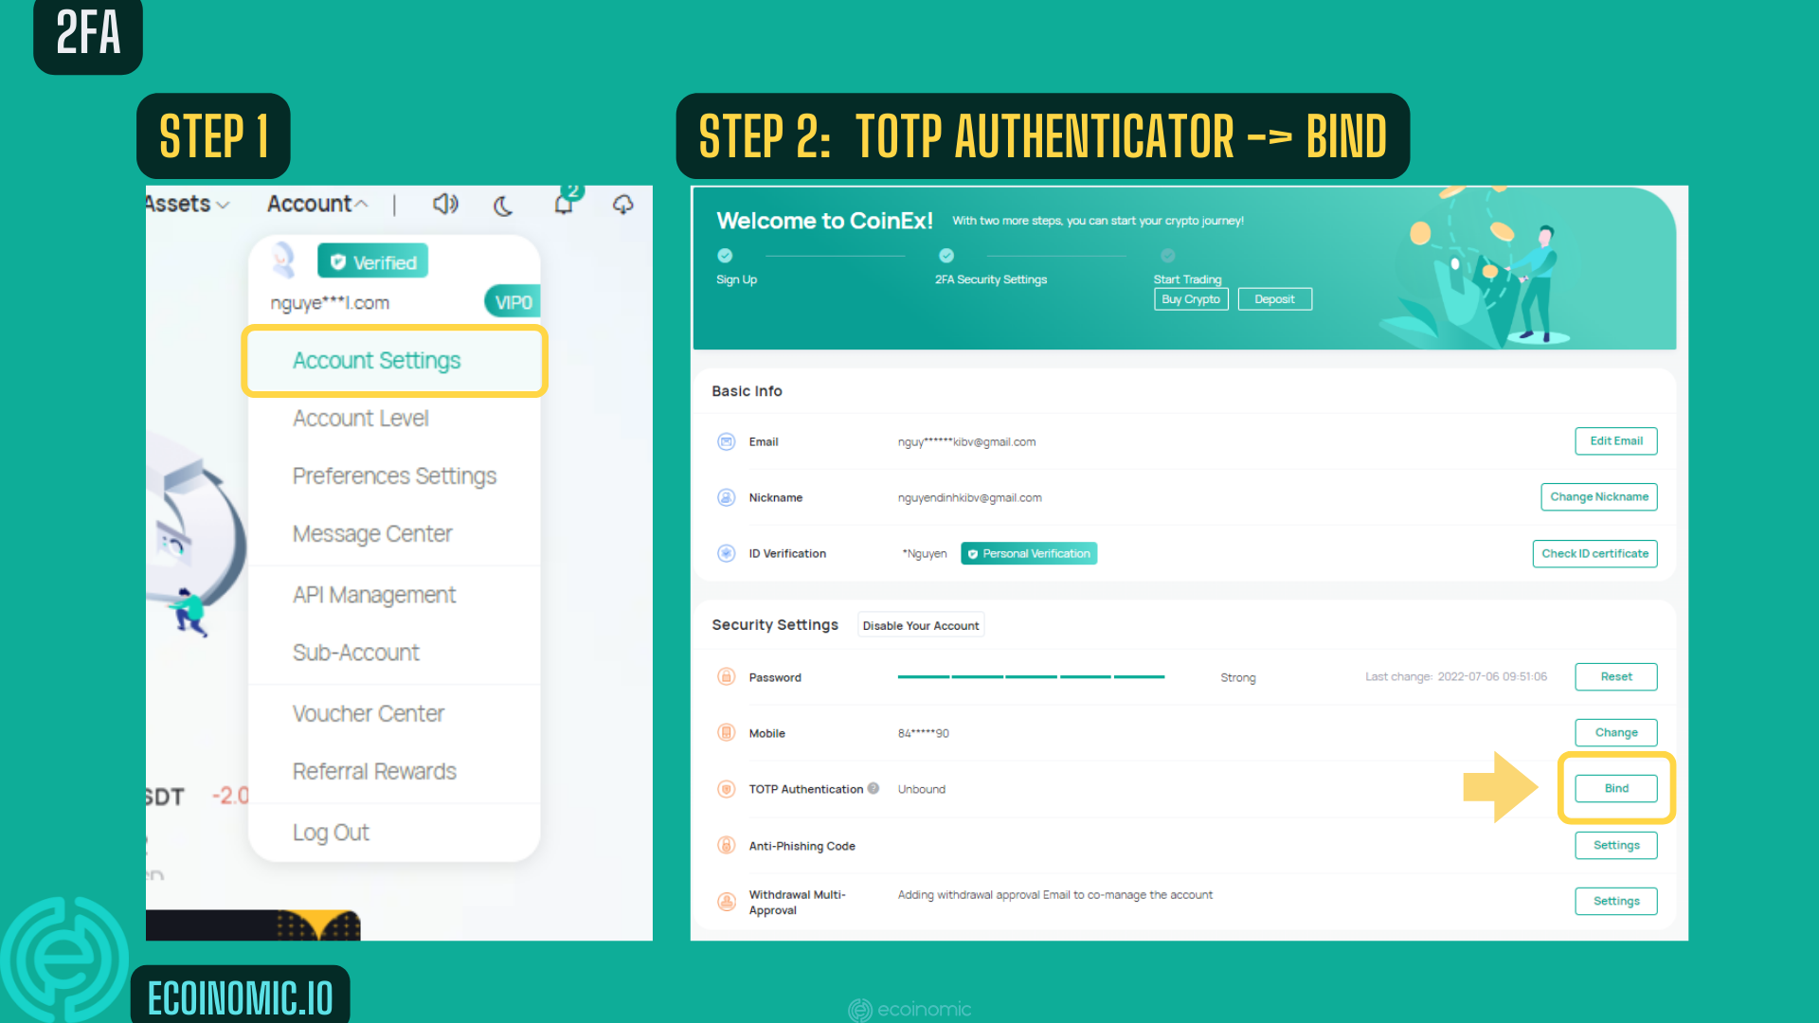
Task: Click the Verified badge
Action: pos(372,261)
